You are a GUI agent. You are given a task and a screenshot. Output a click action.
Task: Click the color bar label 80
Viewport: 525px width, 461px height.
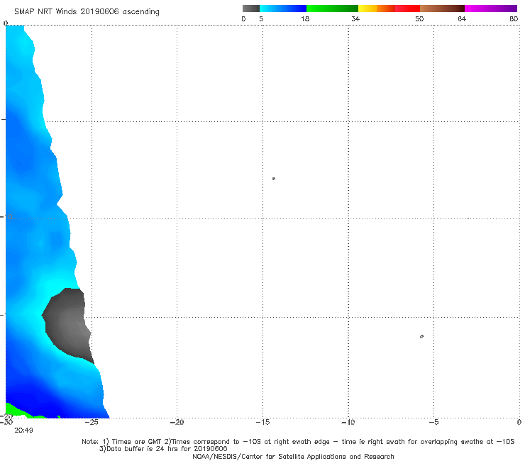click(x=514, y=18)
